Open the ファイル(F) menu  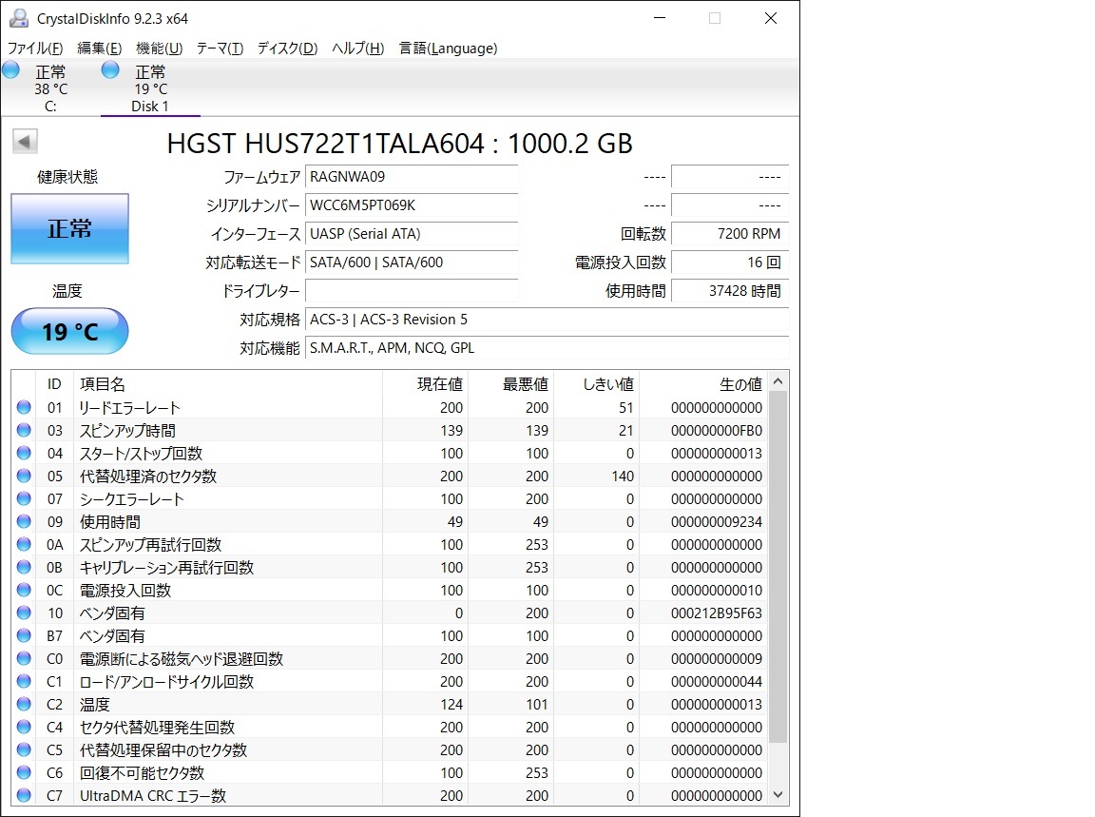35,49
